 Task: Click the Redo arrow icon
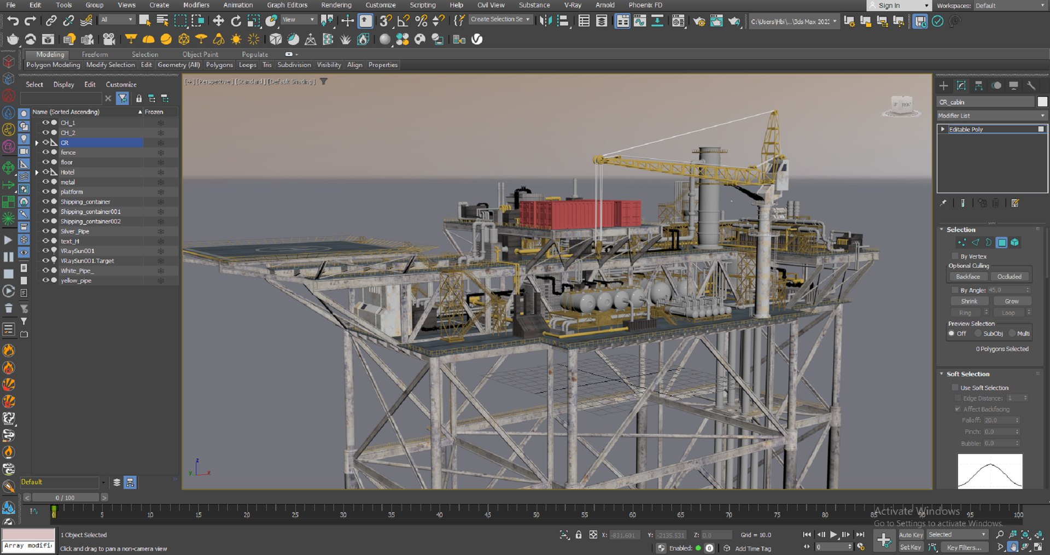coord(31,21)
